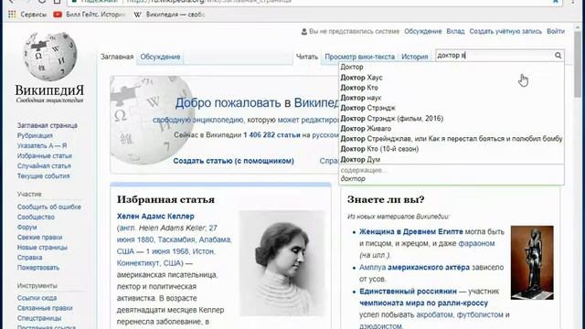Open Форум sidebar link
Image resolution: width=585 pixels, height=329 pixels.
[x=27, y=227]
